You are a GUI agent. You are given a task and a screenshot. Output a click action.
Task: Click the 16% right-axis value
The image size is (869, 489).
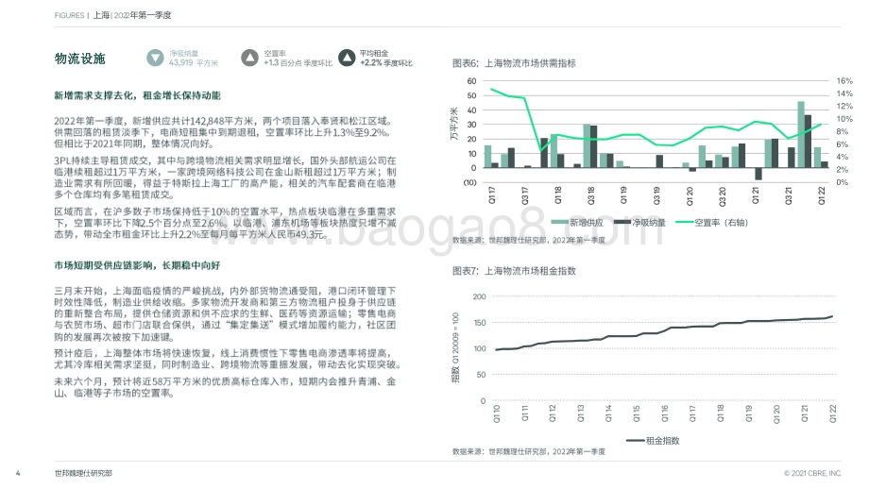pos(844,81)
